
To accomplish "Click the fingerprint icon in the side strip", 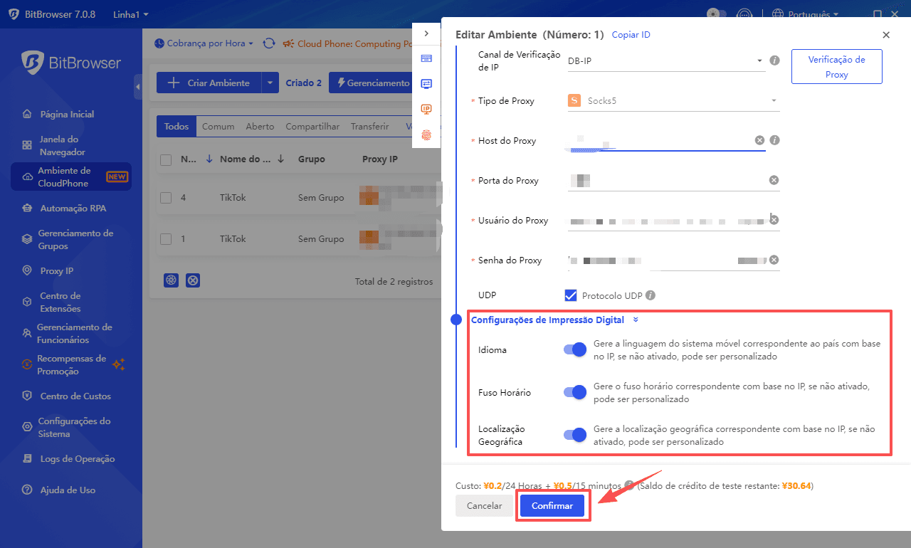I will tap(426, 135).
